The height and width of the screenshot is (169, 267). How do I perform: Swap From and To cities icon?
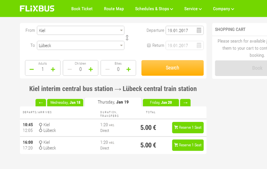[x=127, y=38]
